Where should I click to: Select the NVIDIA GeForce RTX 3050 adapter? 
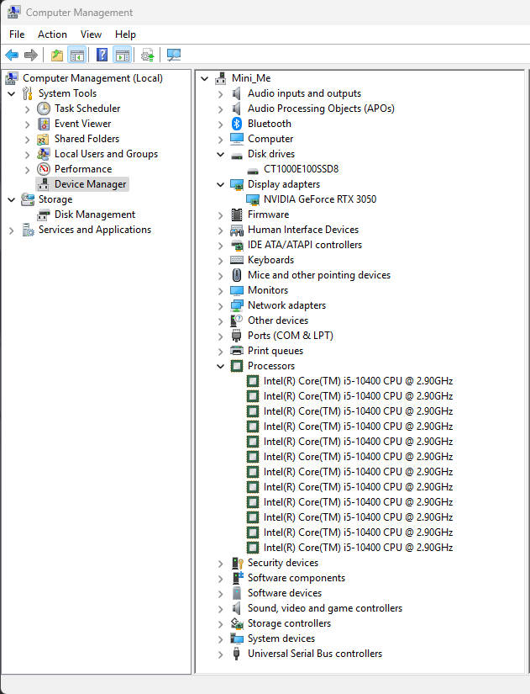click(x=319, y=199)
